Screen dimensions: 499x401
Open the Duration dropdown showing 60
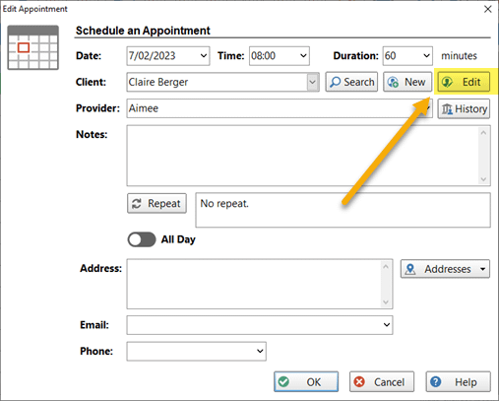426,56
